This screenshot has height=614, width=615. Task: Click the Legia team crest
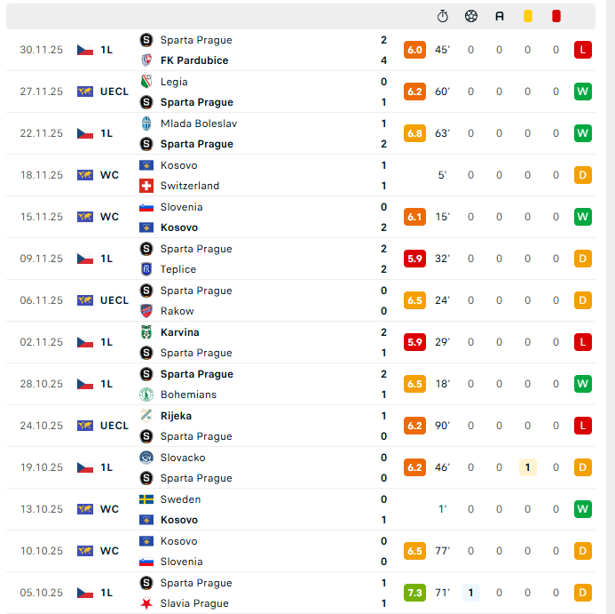pos(146,82)
